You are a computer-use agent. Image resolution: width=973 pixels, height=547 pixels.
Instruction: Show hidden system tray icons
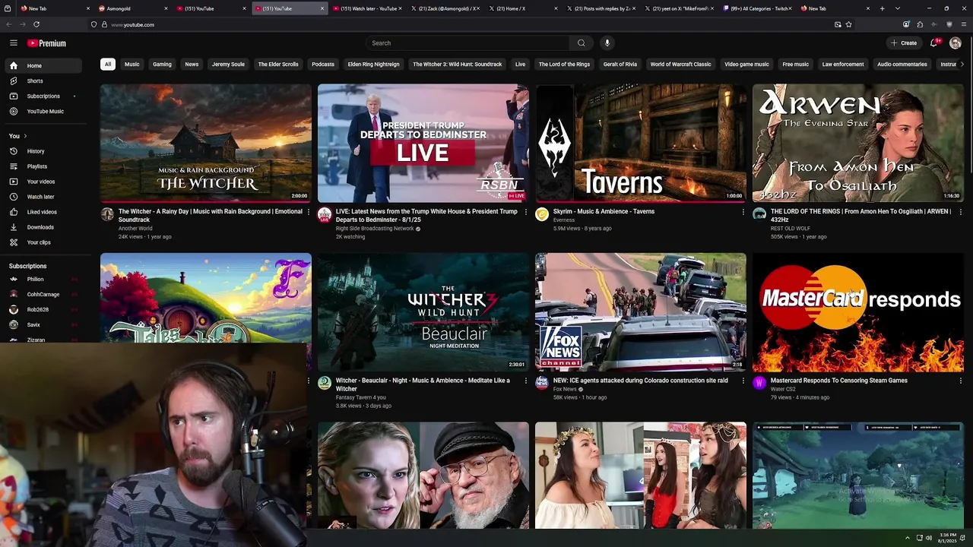click(907, 538)
